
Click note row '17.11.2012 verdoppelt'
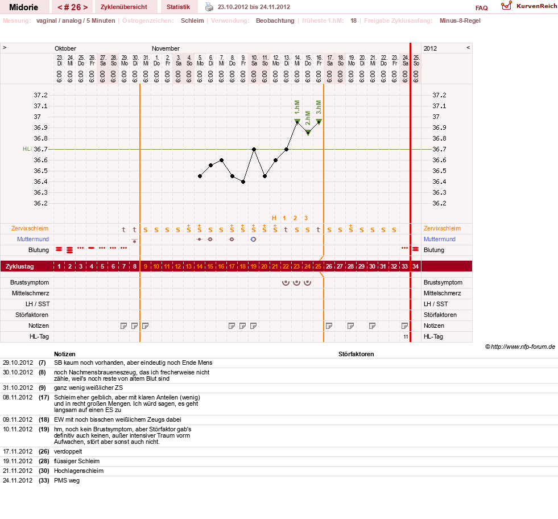279,452
